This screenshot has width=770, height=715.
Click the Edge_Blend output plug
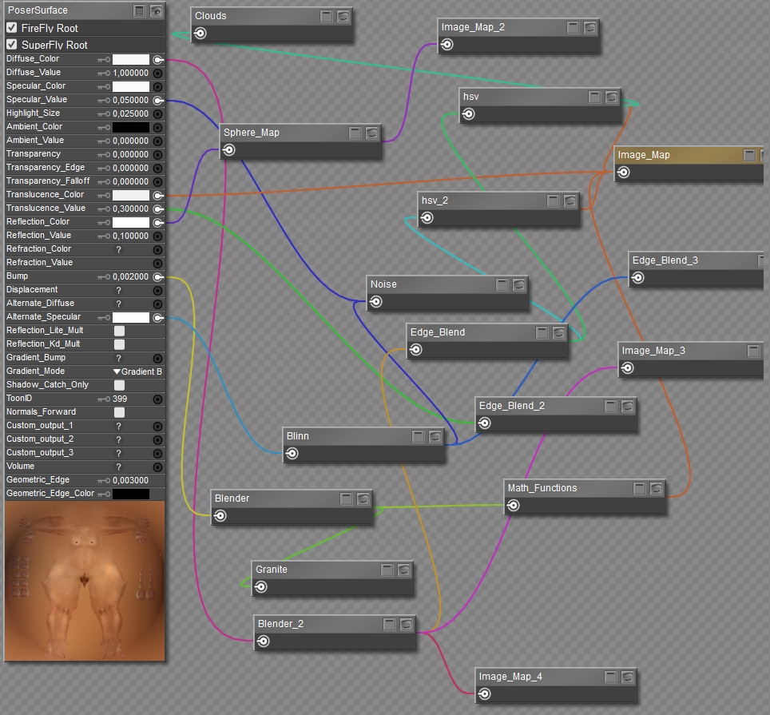click(415, 350)
